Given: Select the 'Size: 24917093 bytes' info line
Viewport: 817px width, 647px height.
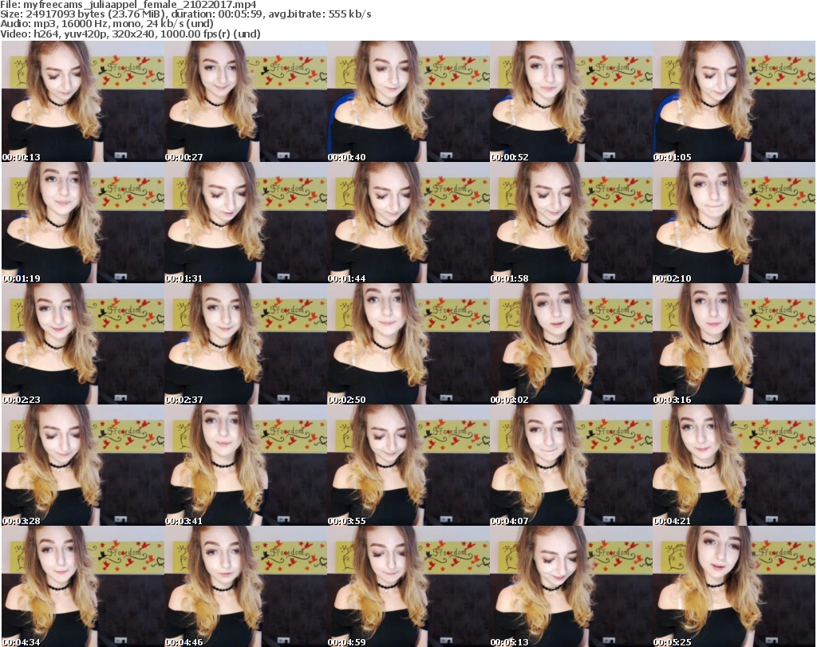Looking at the screenshot, I should click(x=185, y=14).
